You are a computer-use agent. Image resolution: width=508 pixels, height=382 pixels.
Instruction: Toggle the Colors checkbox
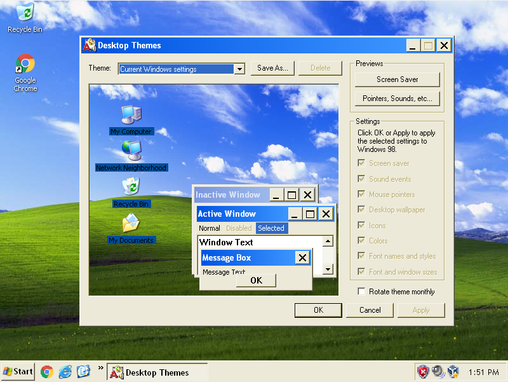tap(361, 240)
